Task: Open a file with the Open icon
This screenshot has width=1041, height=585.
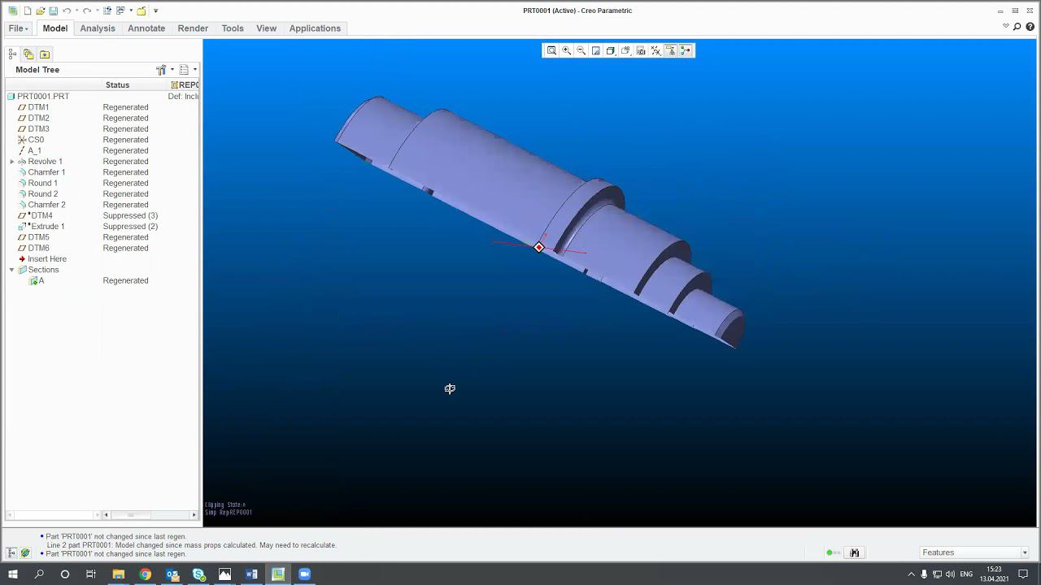Action: (40, 11)
